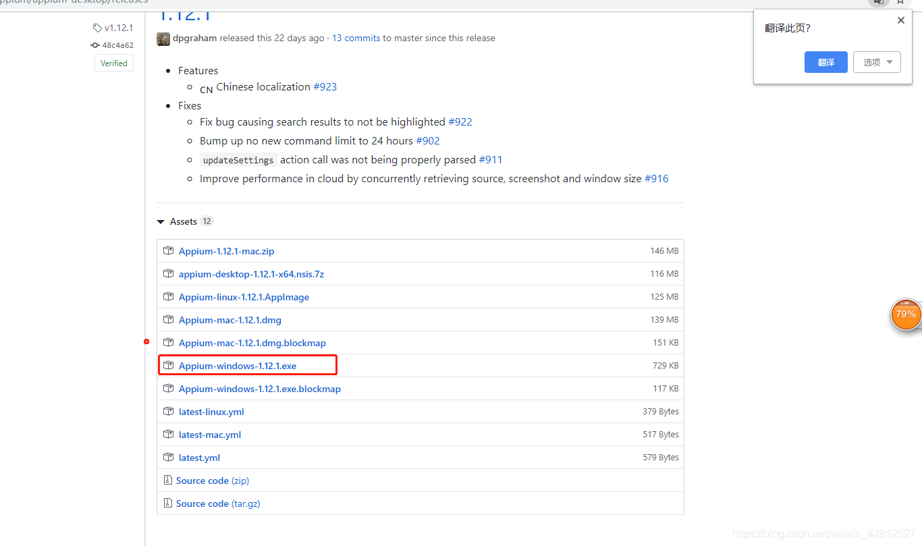View the 13 commits since release
Viewport: 922px width, 546px height.
pos(356,38)
